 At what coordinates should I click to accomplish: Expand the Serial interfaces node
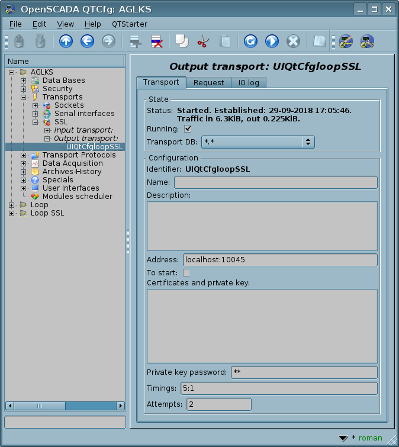point(35,114)
